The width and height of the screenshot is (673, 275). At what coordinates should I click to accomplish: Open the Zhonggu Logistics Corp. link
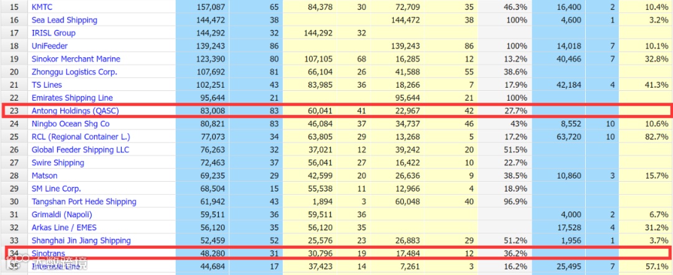click(74, 72)
